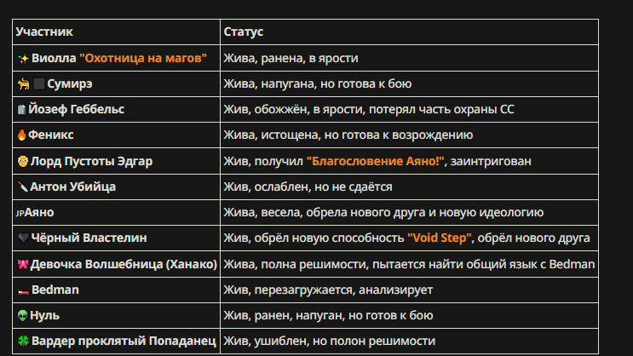This screenshot has width=633, height=356.
Task: Click the black heart emoji beside Чёрный Властелин
Action: pyautogui.click(x=23, y=238)
